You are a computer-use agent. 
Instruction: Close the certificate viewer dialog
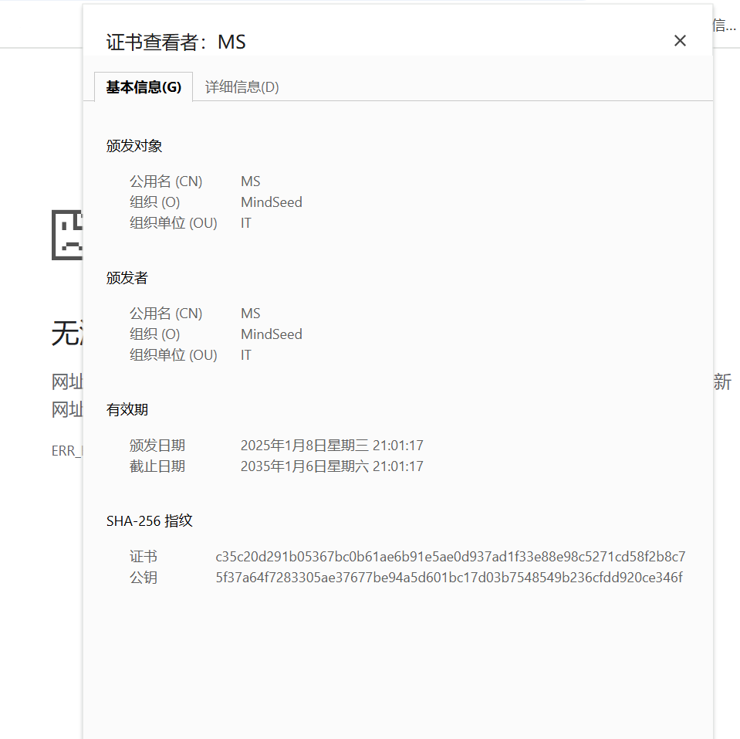coord(680,40)
